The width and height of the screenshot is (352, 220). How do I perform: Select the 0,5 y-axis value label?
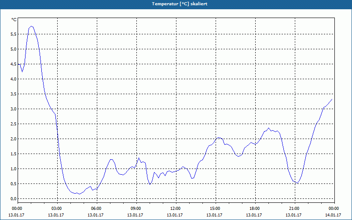[13, 183]
